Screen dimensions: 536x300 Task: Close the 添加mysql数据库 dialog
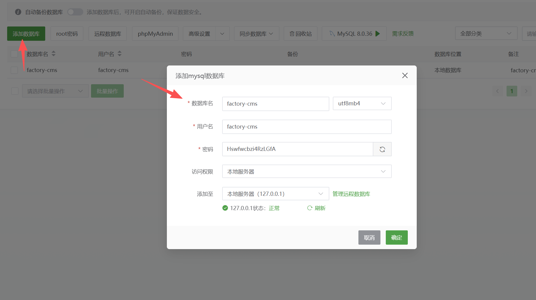[405, 76]
